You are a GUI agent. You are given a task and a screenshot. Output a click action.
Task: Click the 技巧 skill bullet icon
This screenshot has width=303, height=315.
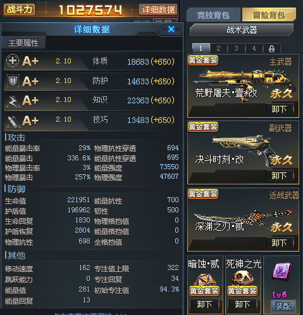pos(13,122)
